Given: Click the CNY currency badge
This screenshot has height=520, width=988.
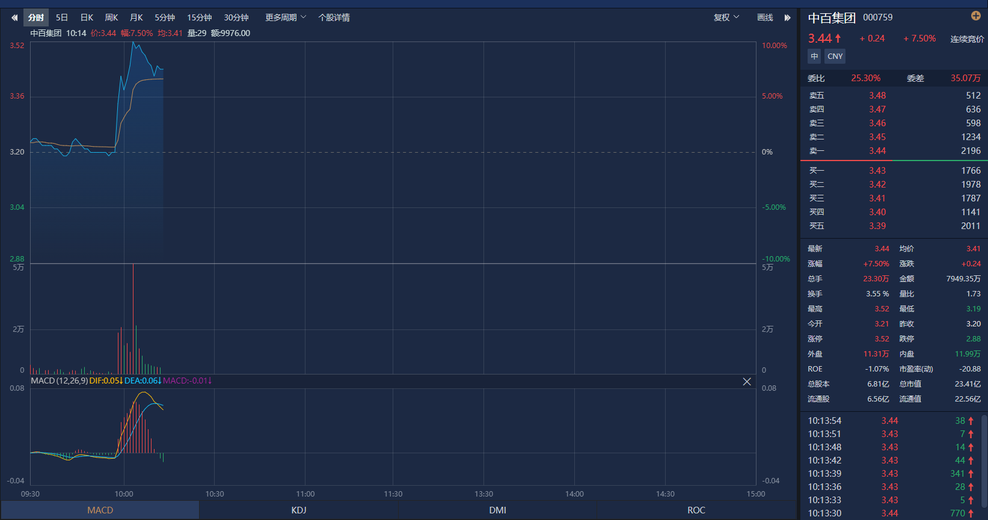Looking at the screenshot, I should [x=835, y=57].
